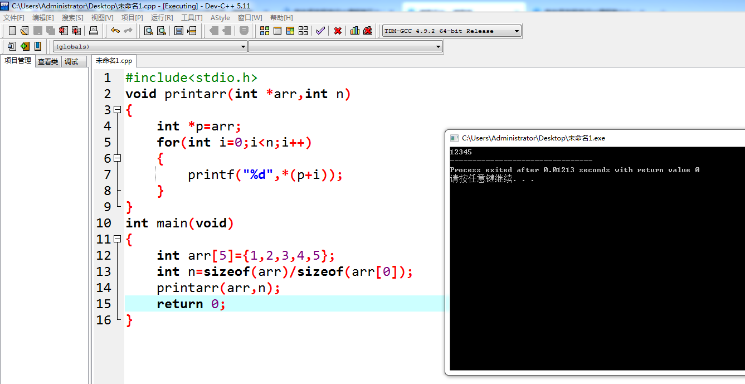Click the Print toolbar icon

coord(94,31)
